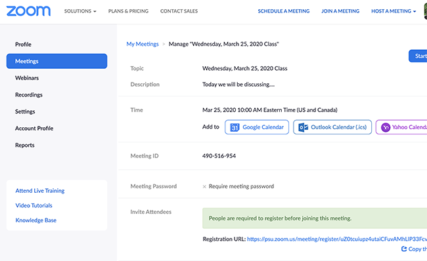Expand the Solutions dropdown menu
Image resolution: width=427 pixels, height=261 pixels.
[x=80, y=11]
